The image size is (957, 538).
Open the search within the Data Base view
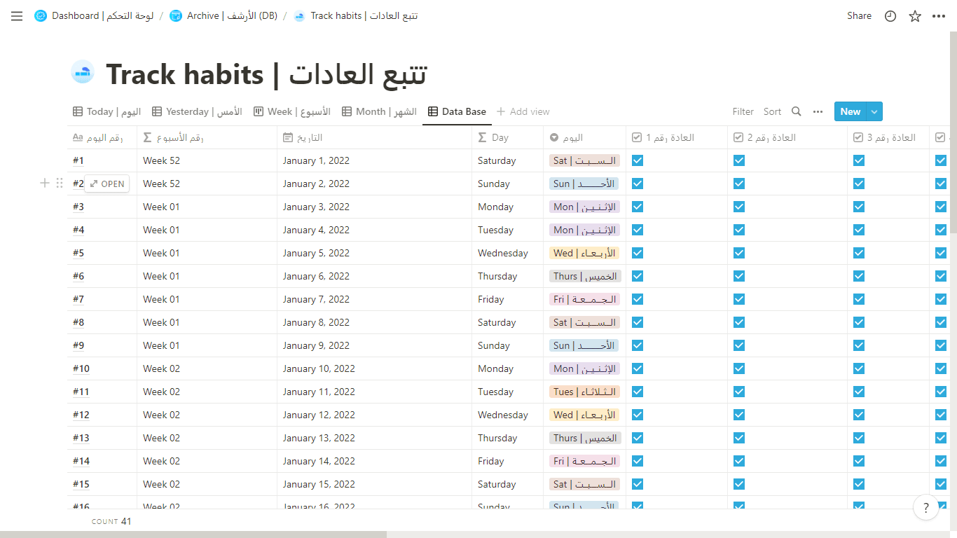pyautogui.click(x=796, y=111)
